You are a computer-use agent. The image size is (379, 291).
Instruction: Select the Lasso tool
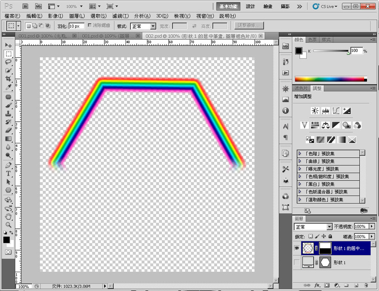(x=8, y=62)
